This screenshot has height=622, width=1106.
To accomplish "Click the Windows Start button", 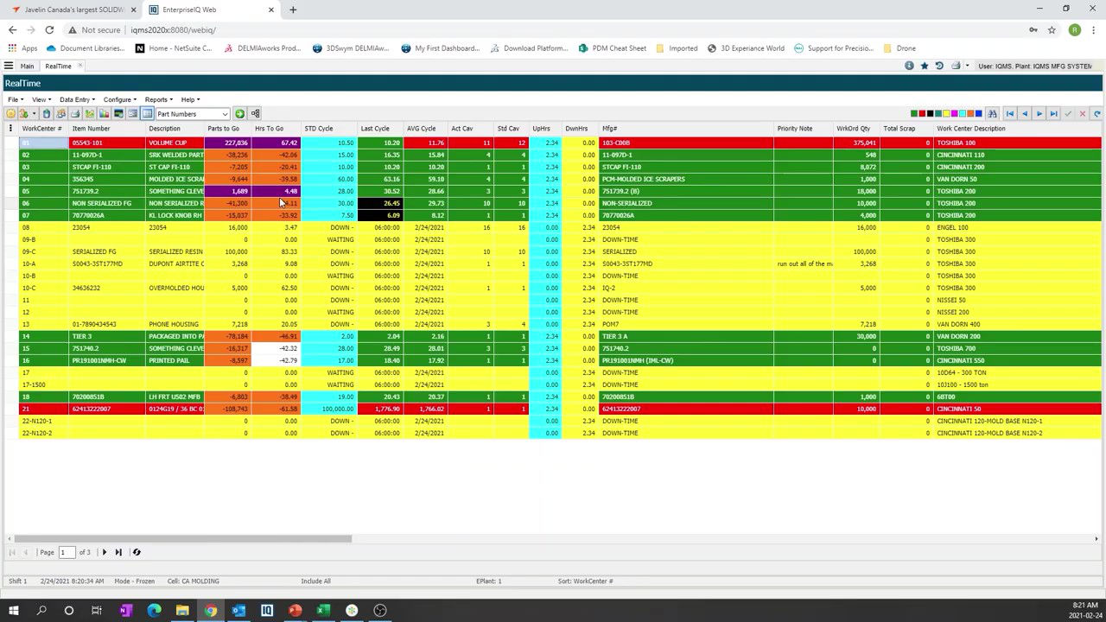I will 14,611.
